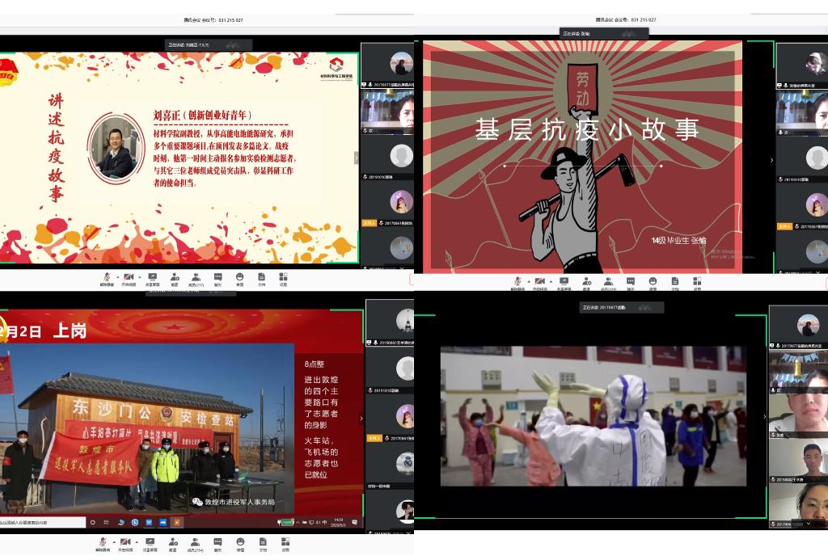
Task: Click the Cortana circle in the shared Windows taskbar
Action: click(93, 522)
